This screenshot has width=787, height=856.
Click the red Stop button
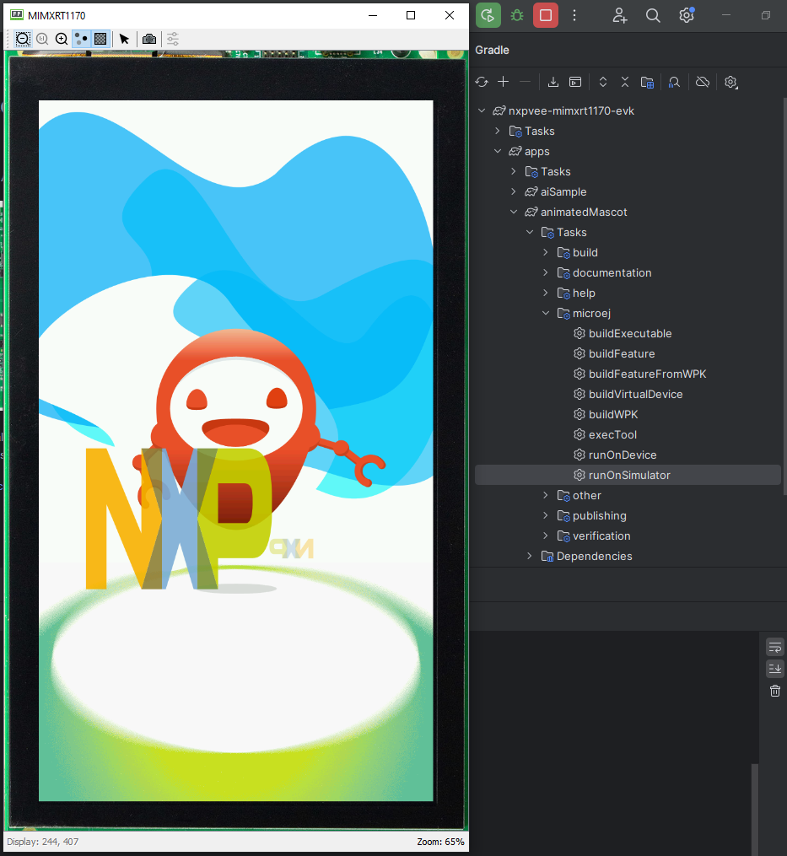click(x=546, y=15)
